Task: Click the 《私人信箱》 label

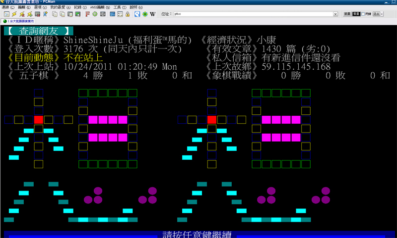Action: [232, 58]
